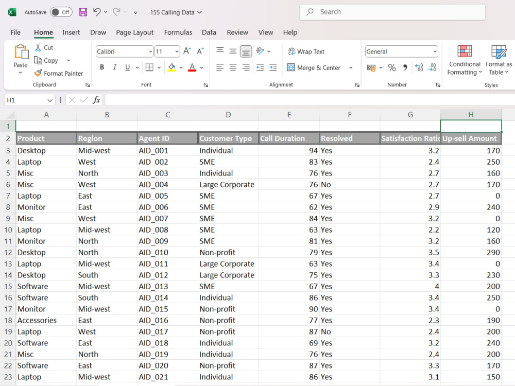Open the General number format dropdown
Image resolution: width=515 pixels, height=386 pixels.
pos(435,51)
